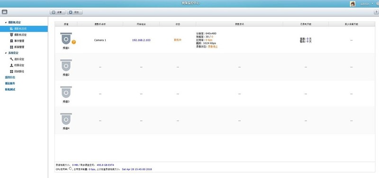Open event management (事件管理) in the sidebar
This screenshot has height=178, width=379.
[x=17, y=41]
